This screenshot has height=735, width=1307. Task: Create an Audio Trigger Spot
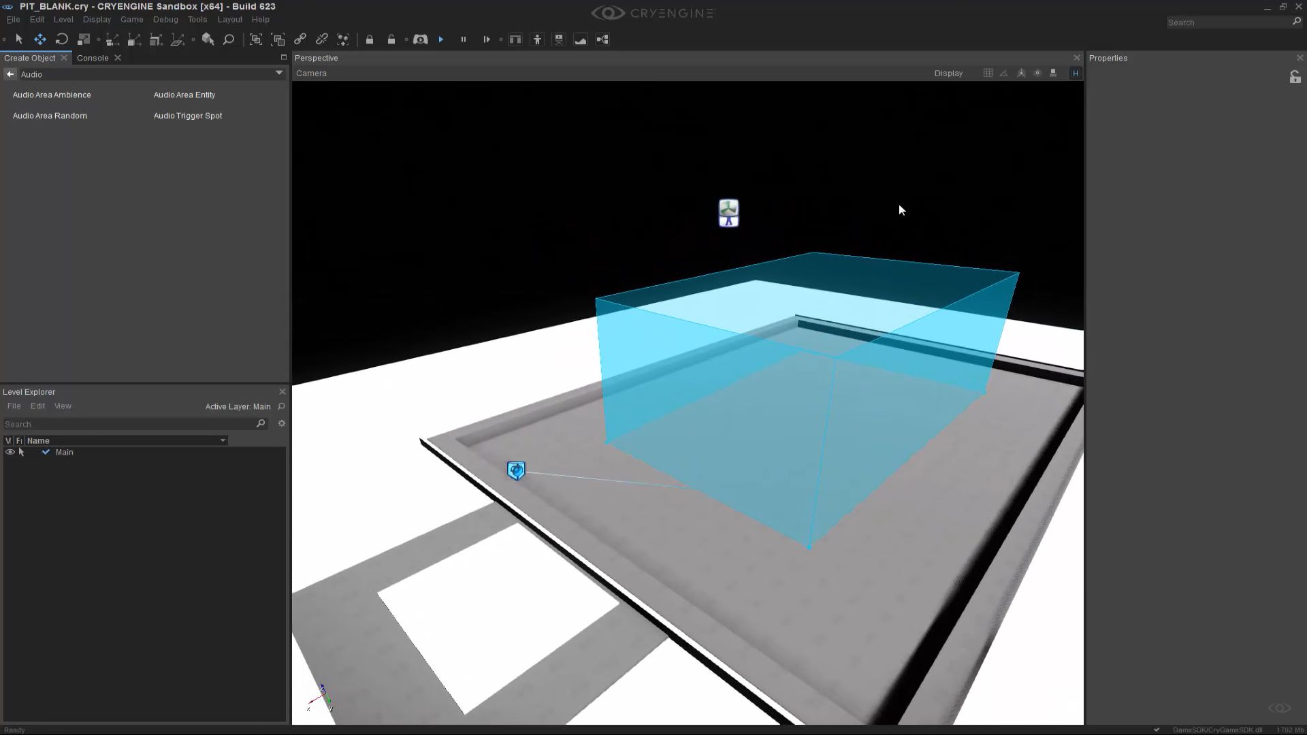click(188, 116)
